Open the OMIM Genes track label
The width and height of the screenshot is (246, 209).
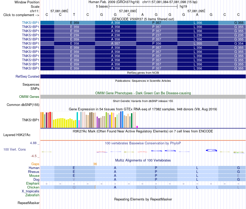click(x=29, y=97)
